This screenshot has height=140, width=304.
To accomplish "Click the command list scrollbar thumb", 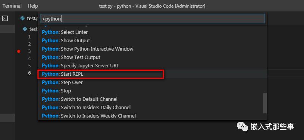I will (x=265, y=103).
